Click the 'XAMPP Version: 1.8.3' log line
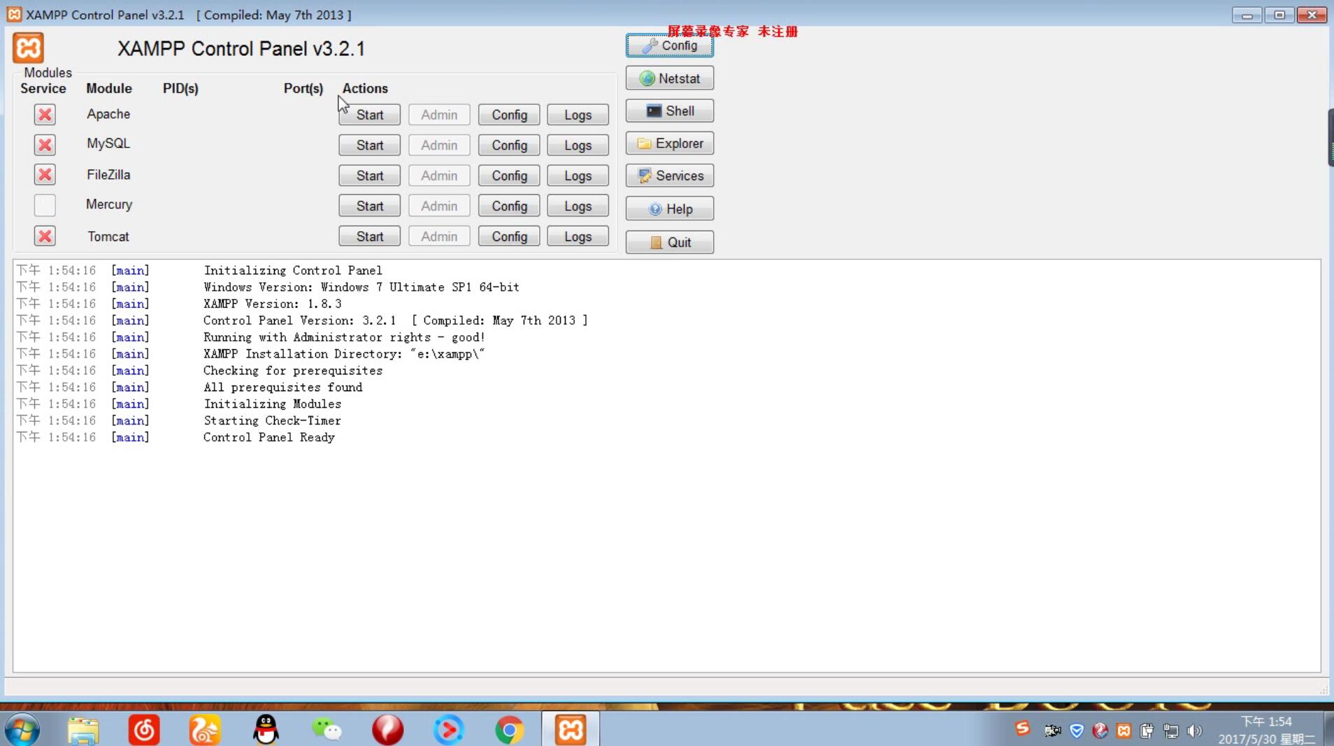This screenshot has height=746, width=1334. pyautogui.click(x=273, y=304)
